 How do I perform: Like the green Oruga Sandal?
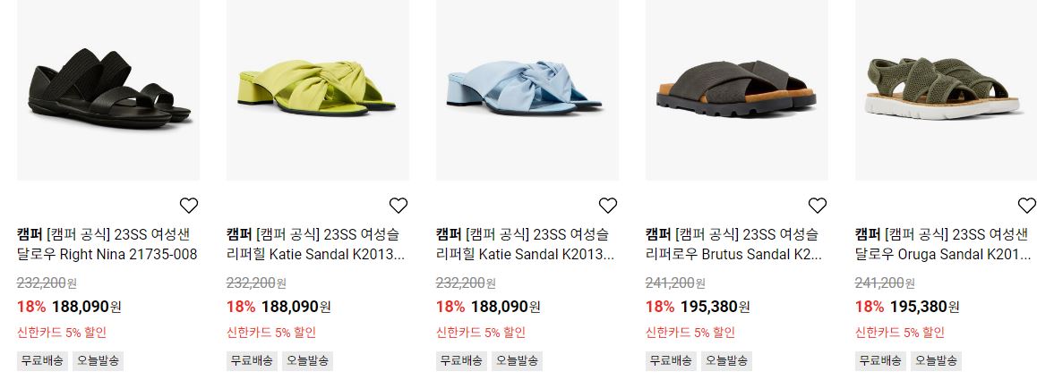pos(1026,206)
